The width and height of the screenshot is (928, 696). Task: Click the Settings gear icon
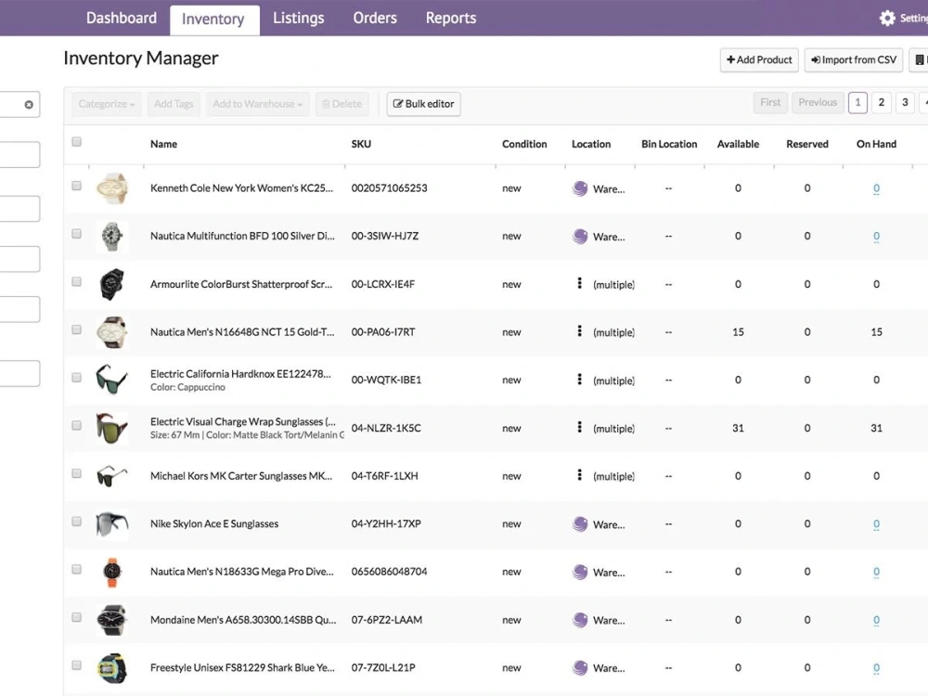(886, 19)
